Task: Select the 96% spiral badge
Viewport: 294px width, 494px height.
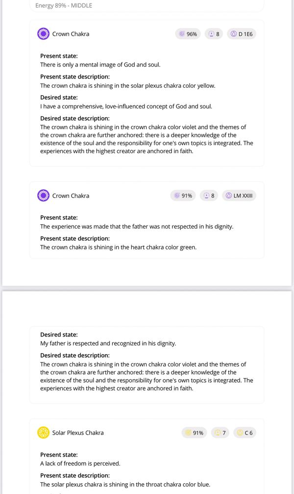Action: 188,34
